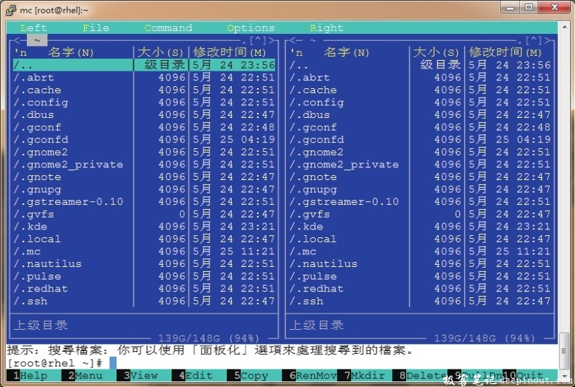Sort right panel by 修改时间(M) column
The height and width of the screenshot is (387, 575).
click(505, 52)
